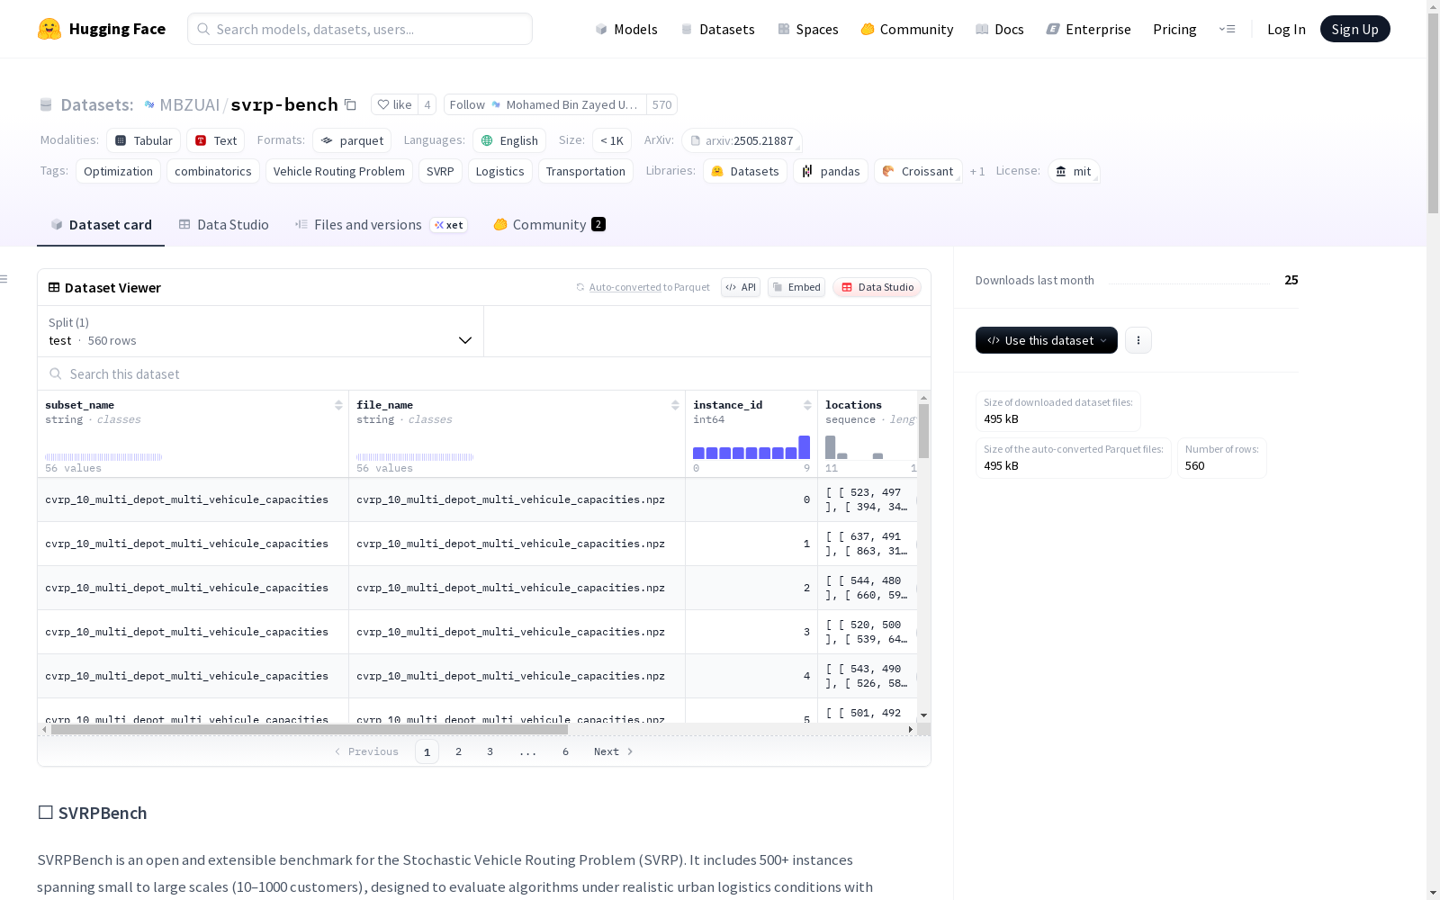Click the table horizontal scrollbar

(x=310, y=729)
